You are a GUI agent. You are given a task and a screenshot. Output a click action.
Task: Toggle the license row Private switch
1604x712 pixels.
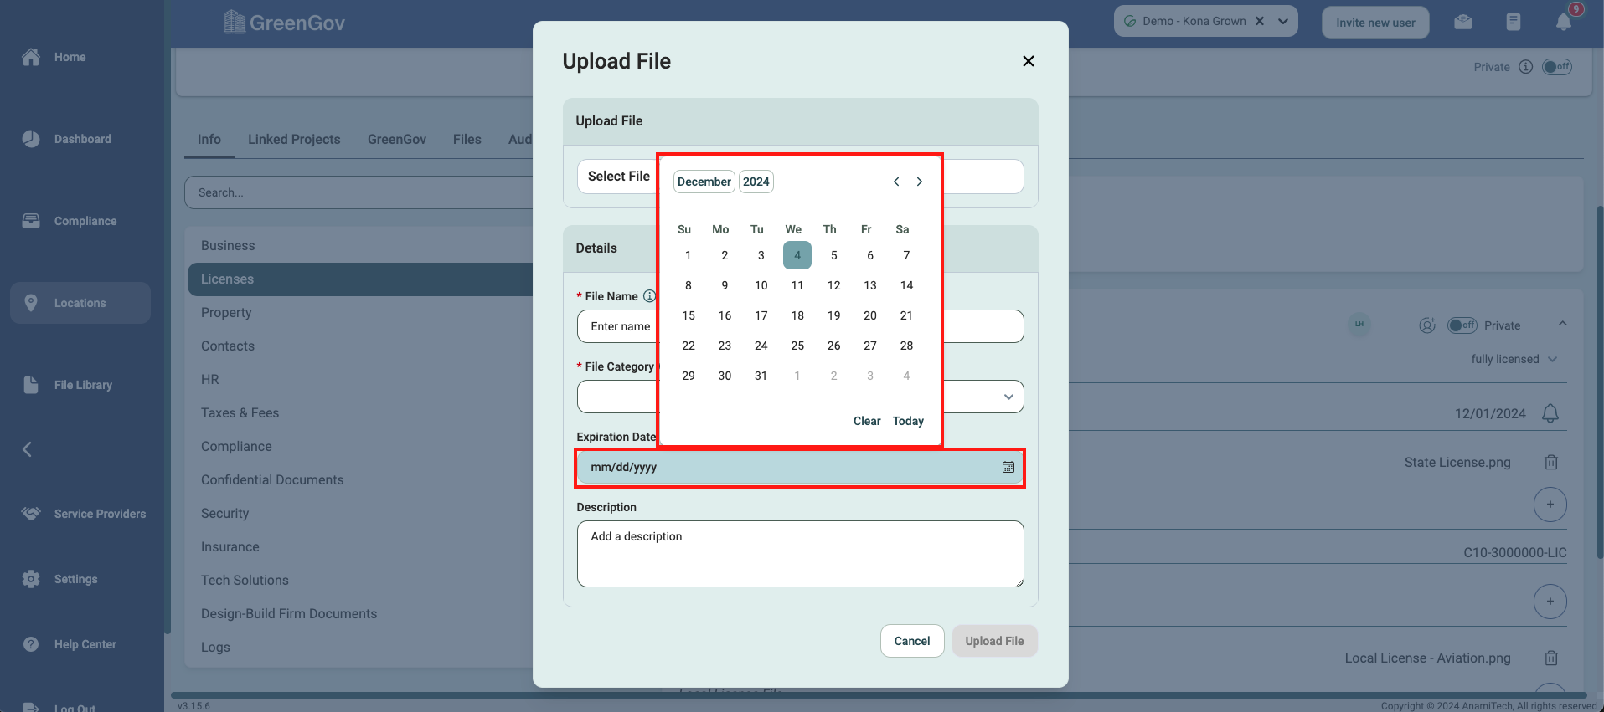point(1462,325)
